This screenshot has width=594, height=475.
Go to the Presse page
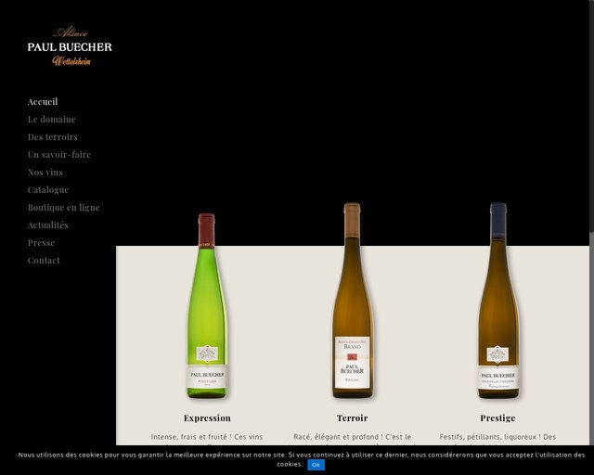(41, 242)
